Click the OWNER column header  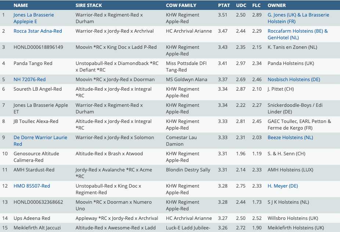(276, 6)
